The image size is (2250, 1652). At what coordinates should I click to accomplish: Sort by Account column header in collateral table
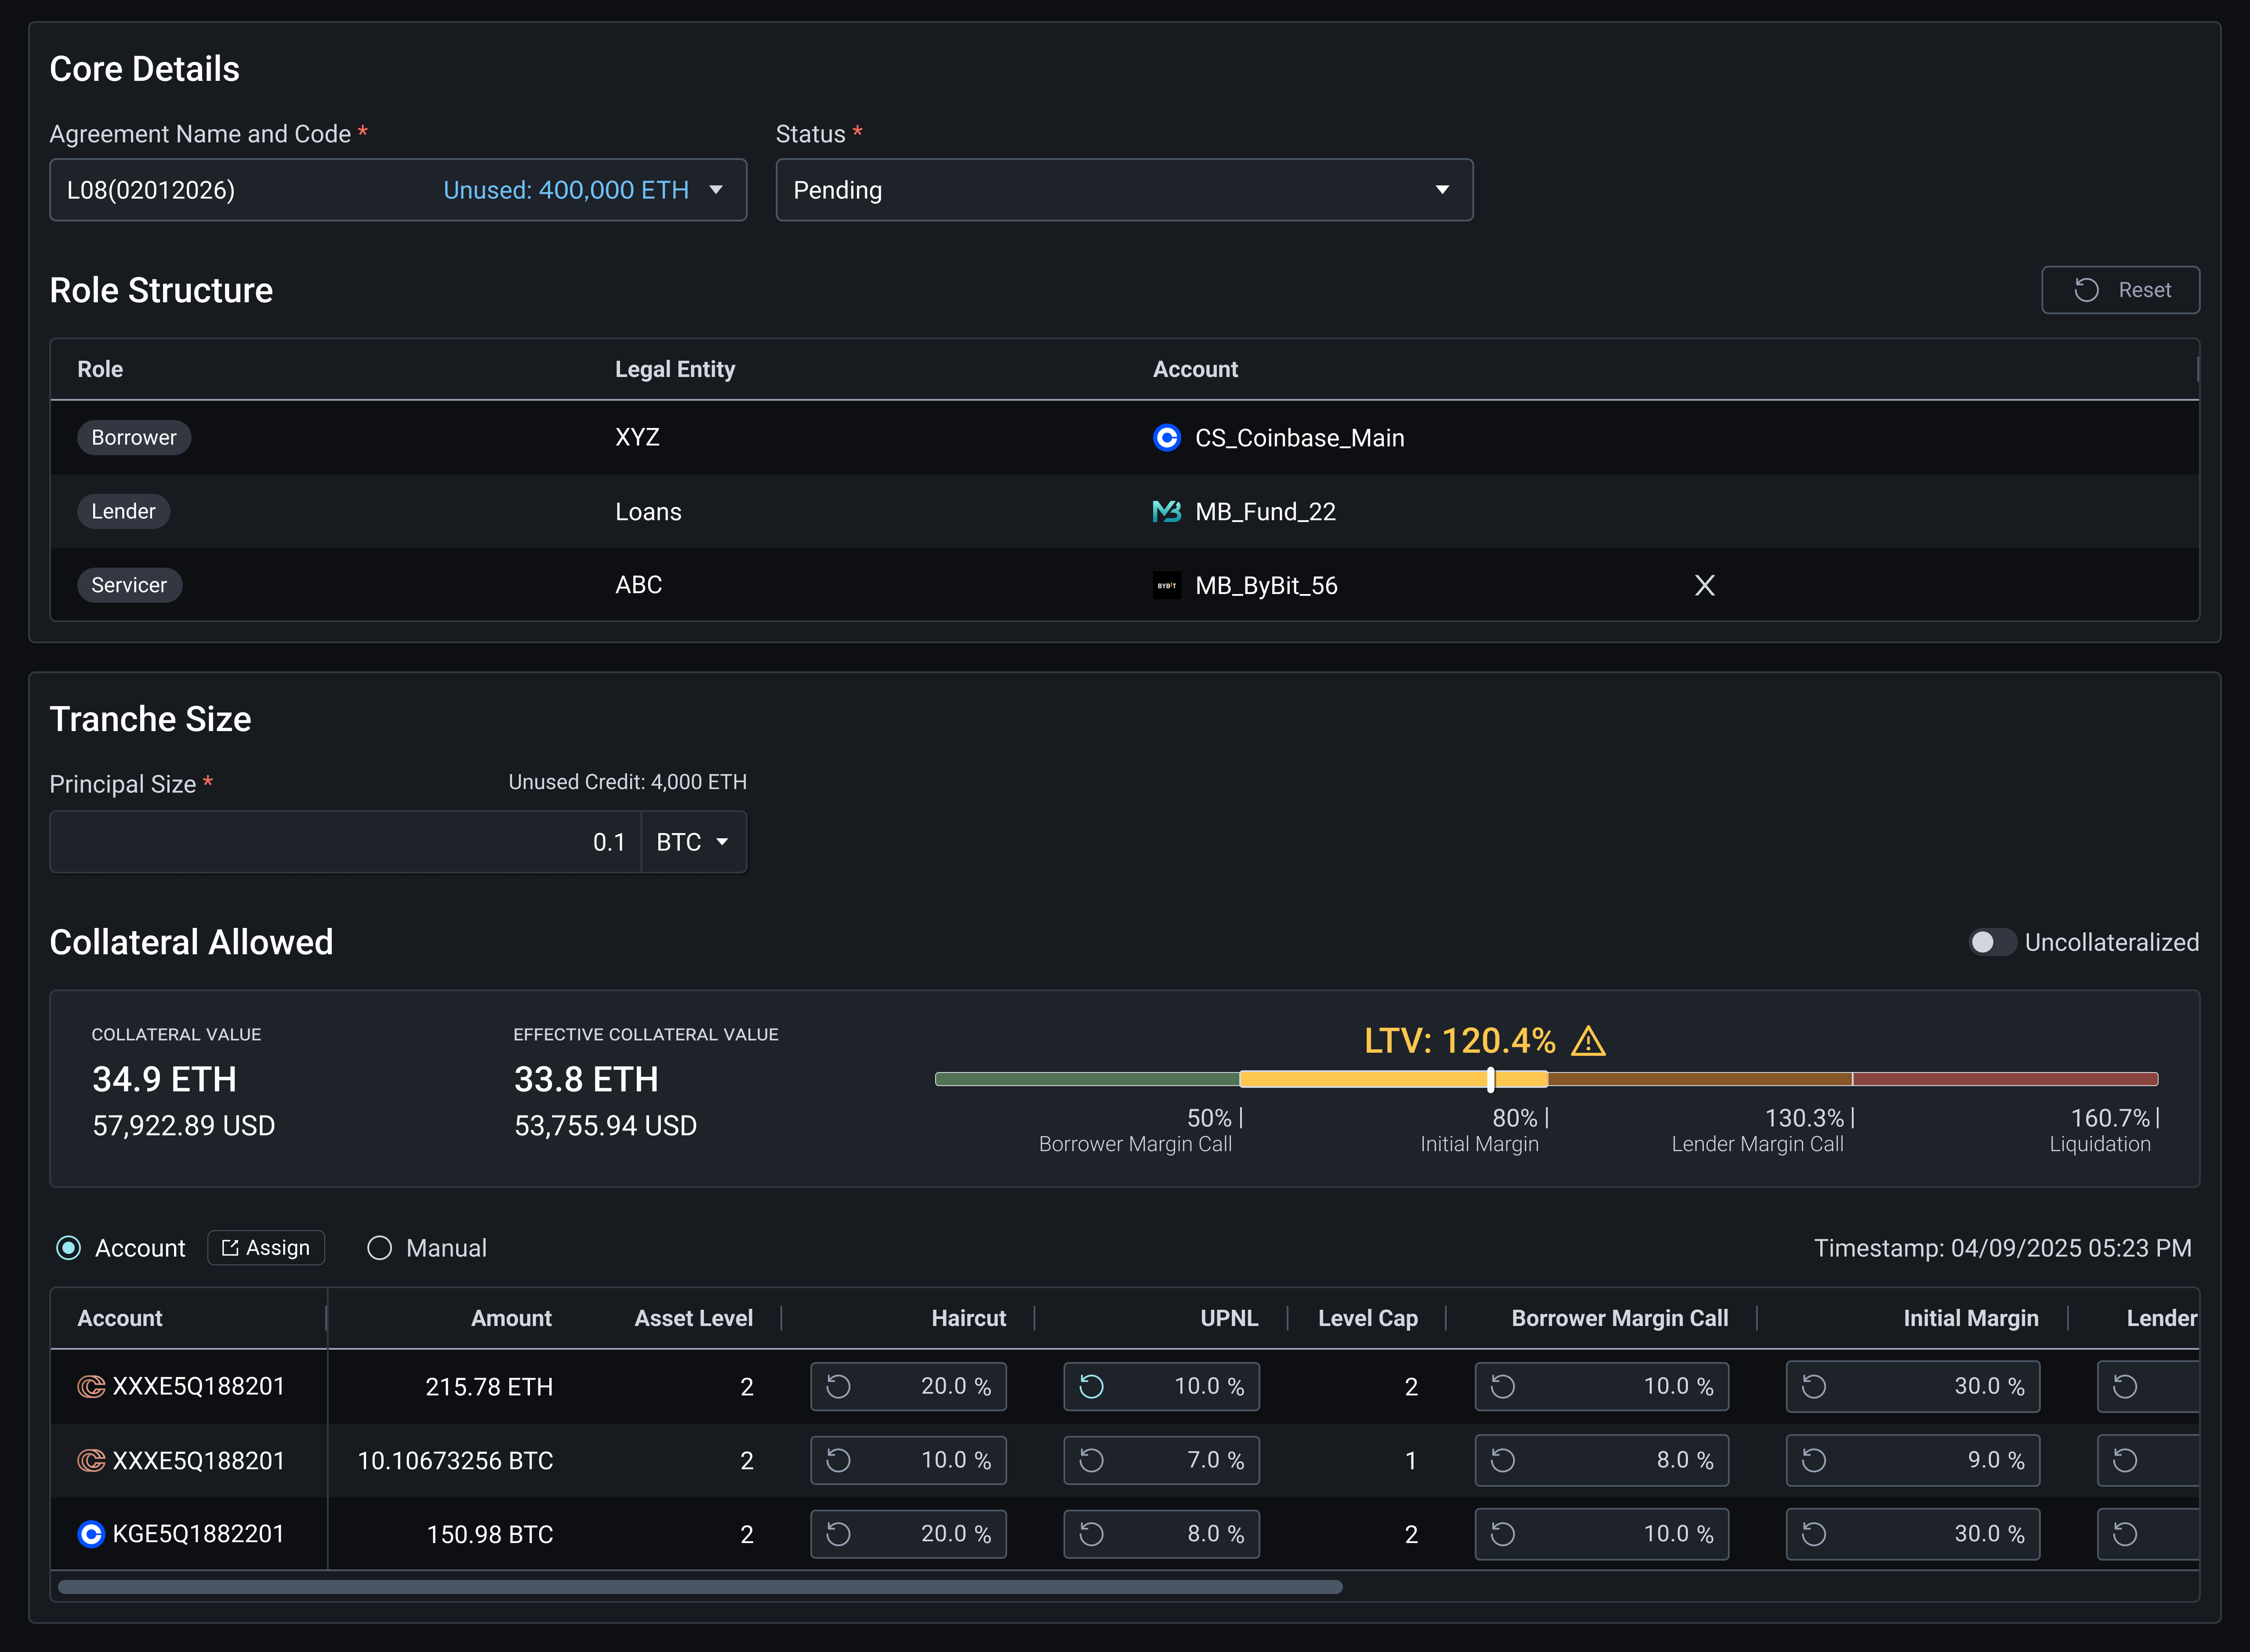(x=120, y=1318)
